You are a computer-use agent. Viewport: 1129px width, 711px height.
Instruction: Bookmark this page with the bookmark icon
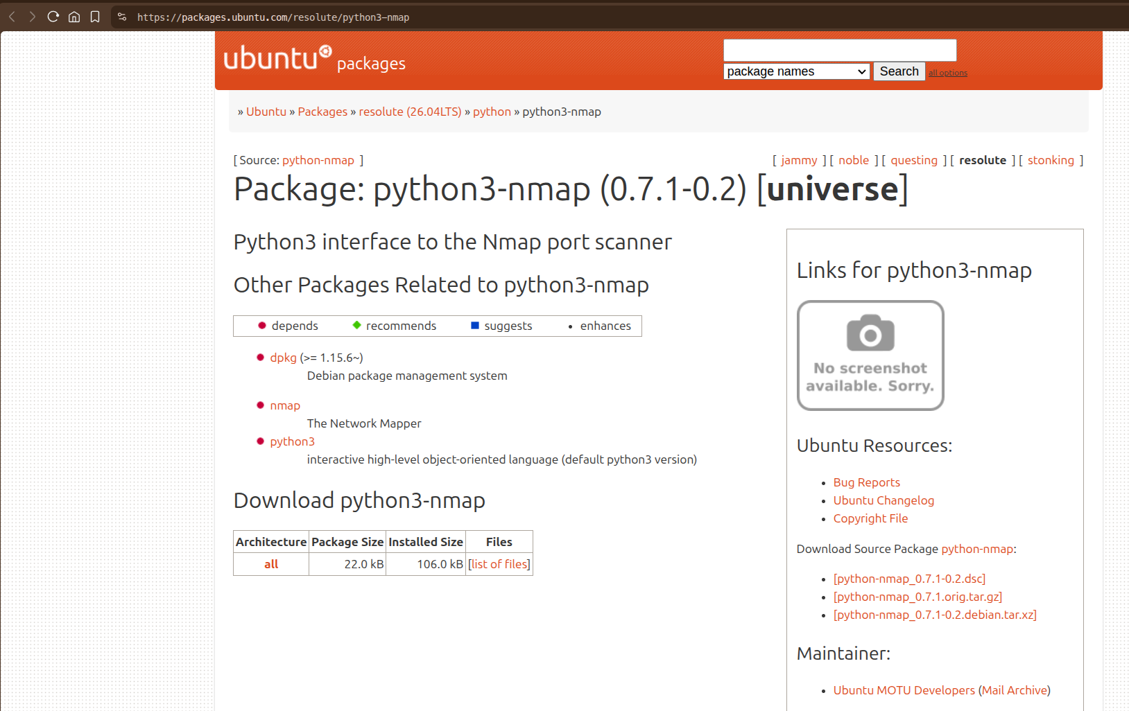[95, 17]
